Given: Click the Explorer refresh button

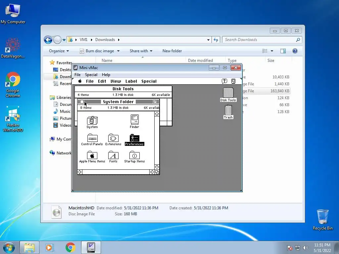Looking at the screenshot, I should [216, 40].
